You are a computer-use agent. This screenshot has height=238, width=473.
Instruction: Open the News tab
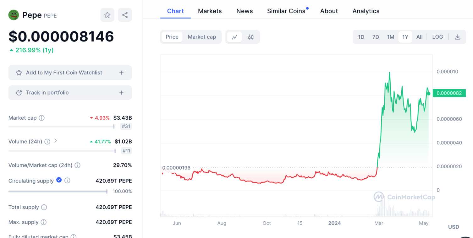tap(245, 11)
